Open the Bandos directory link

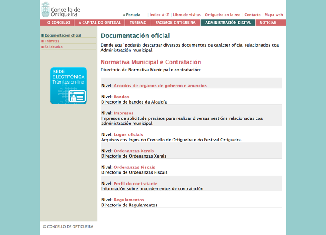pos(121,97)
